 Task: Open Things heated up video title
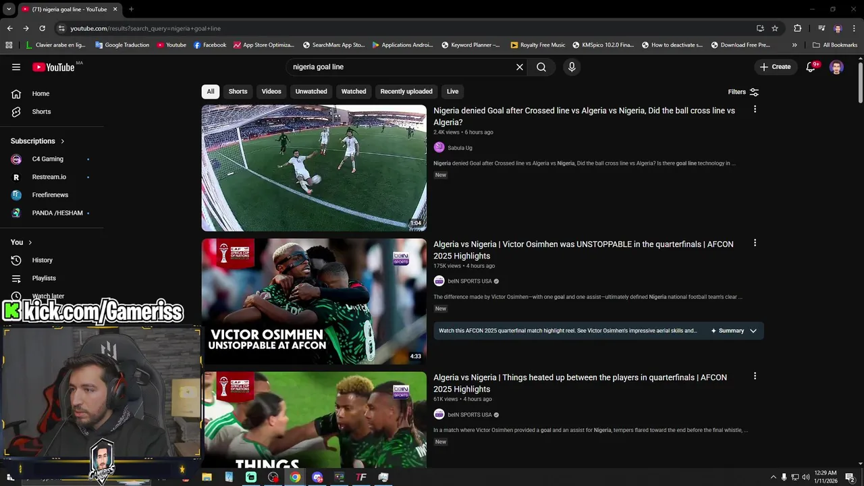coord(580,383)
